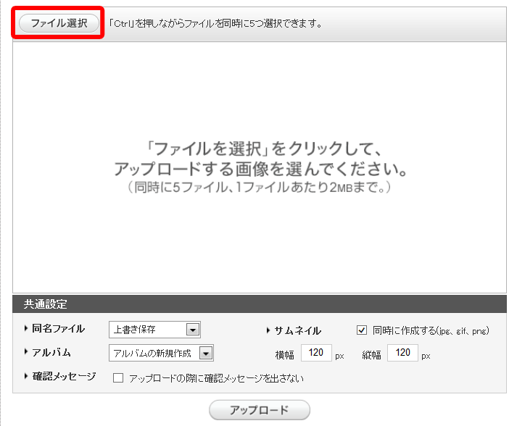Click the triangle bullet beside サムネイル

(269, 331)
